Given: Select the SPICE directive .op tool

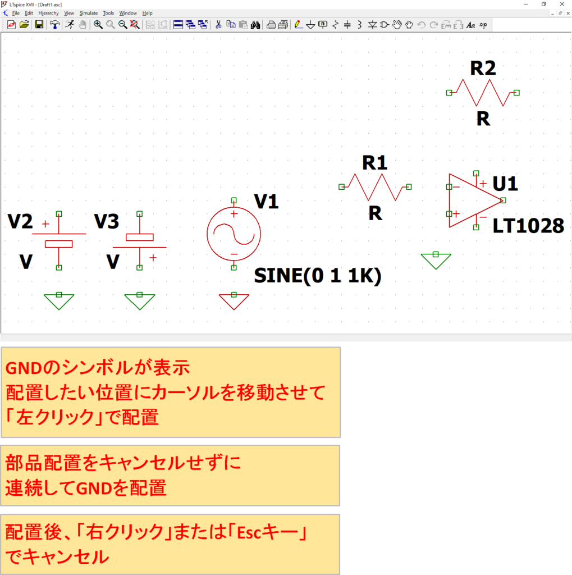Looking at the screenshot, I should pos(483,25).
